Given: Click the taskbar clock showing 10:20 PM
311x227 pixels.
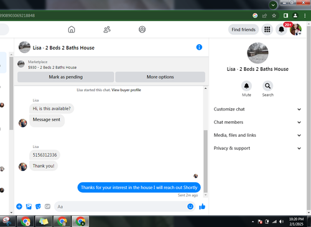Looking at the screenshot, I should 296,221.
